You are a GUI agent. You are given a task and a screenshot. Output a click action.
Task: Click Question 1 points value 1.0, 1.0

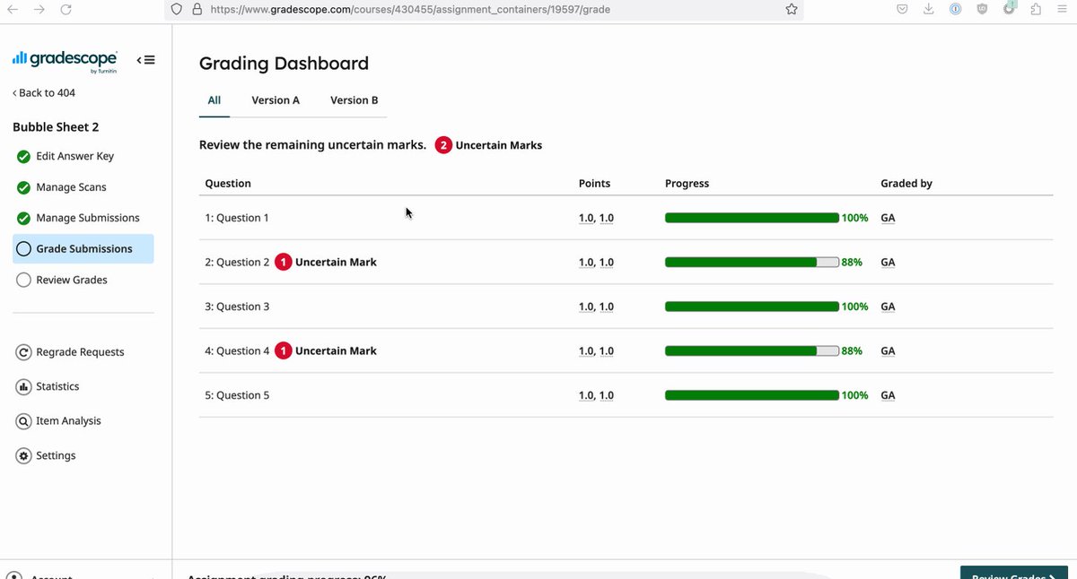pos(597,218)
